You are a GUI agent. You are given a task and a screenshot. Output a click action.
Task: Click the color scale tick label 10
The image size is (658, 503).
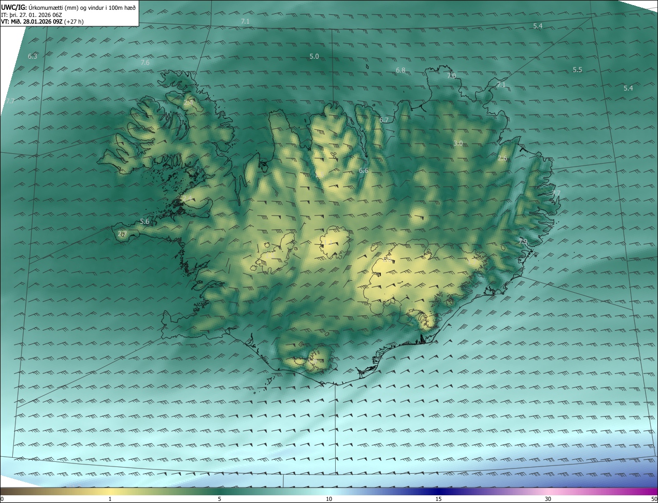pyautogui.click(x=329, y=499)
